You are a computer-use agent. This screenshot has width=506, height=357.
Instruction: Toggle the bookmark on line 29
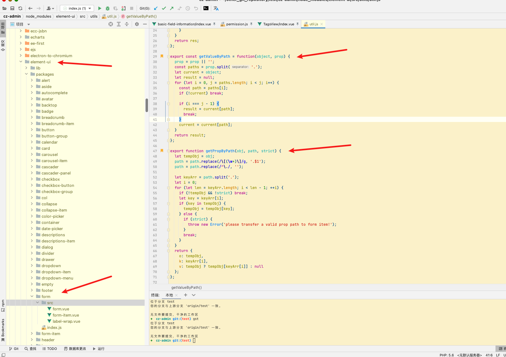coord(162,56)
